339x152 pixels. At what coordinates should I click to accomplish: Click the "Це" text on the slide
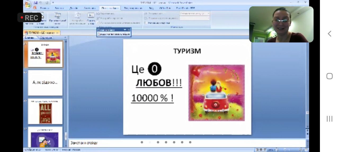click(138, 69)
